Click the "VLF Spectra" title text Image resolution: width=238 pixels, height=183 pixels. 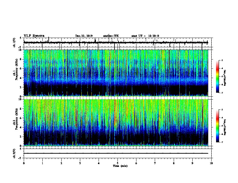click(x=34, y=36)
